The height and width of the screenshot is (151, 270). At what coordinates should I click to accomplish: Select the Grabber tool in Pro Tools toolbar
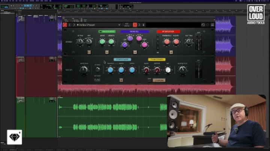(30, 6)
